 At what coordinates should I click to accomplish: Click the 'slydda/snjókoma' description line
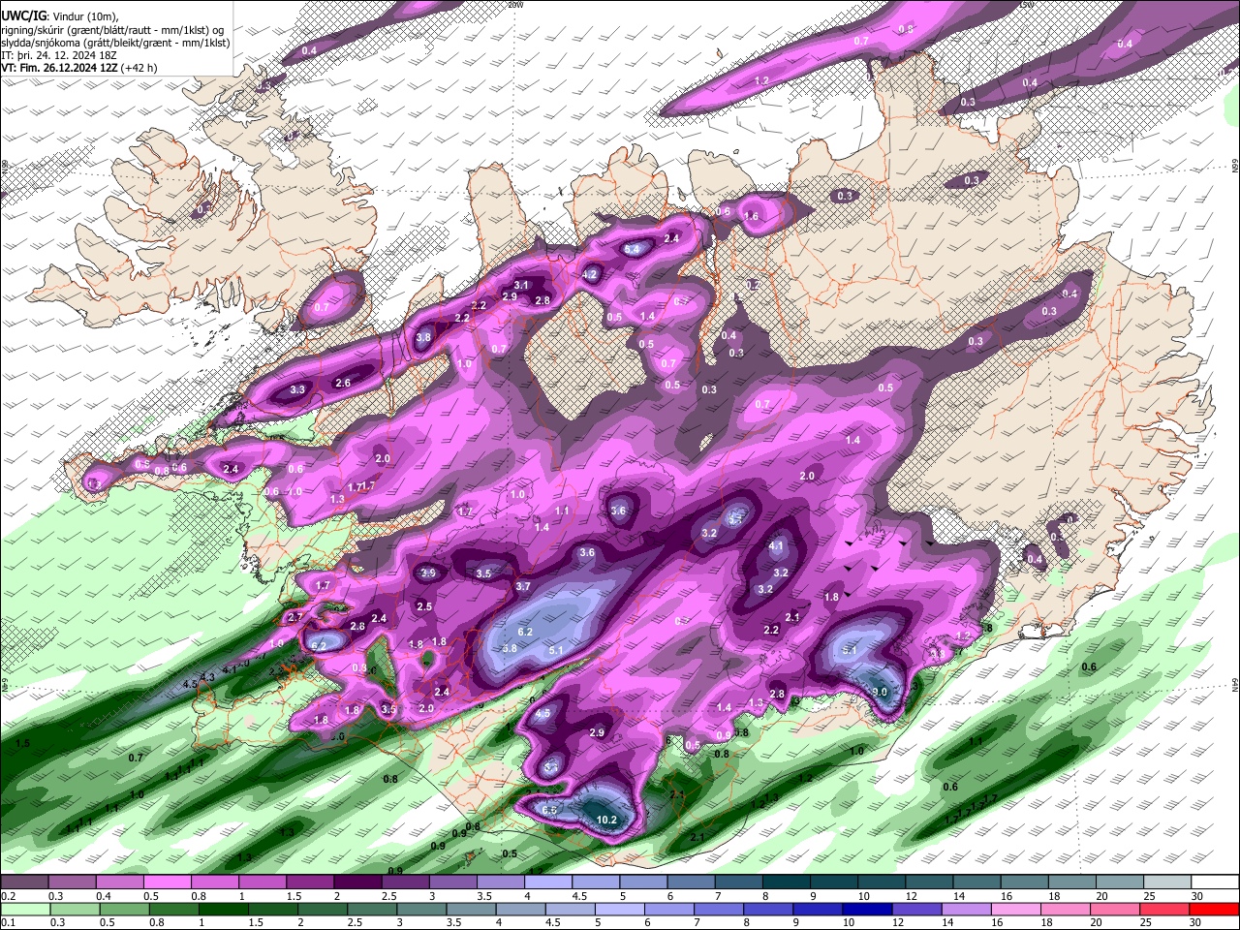click(x=115, y=43)
